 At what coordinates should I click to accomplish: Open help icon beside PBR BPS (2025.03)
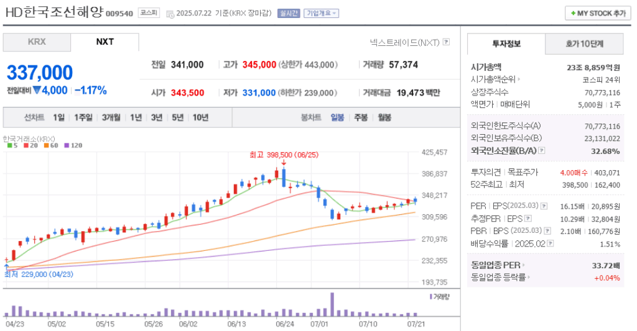pos(547,231)
